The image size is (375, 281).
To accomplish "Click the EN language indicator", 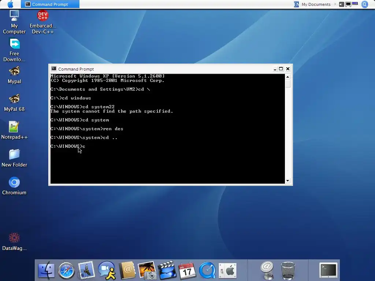I will 296,4.
